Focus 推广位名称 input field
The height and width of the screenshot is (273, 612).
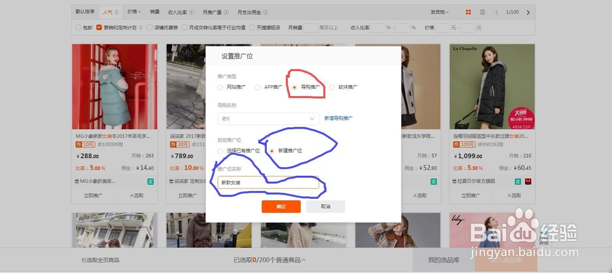click(x=268, y=182)
